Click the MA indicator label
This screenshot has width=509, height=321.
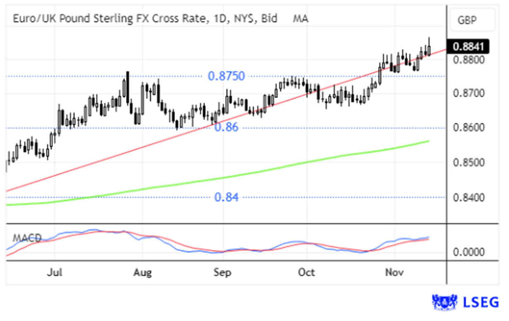pyautogui.click(x=300, y=19)
